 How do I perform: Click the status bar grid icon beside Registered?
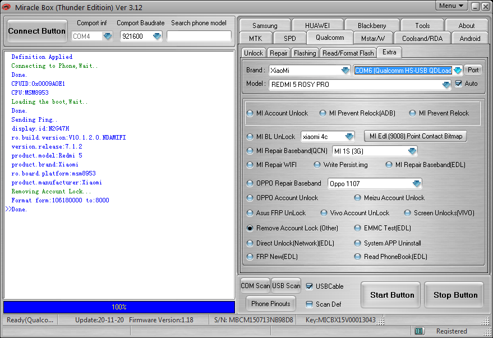pos(418,331)
